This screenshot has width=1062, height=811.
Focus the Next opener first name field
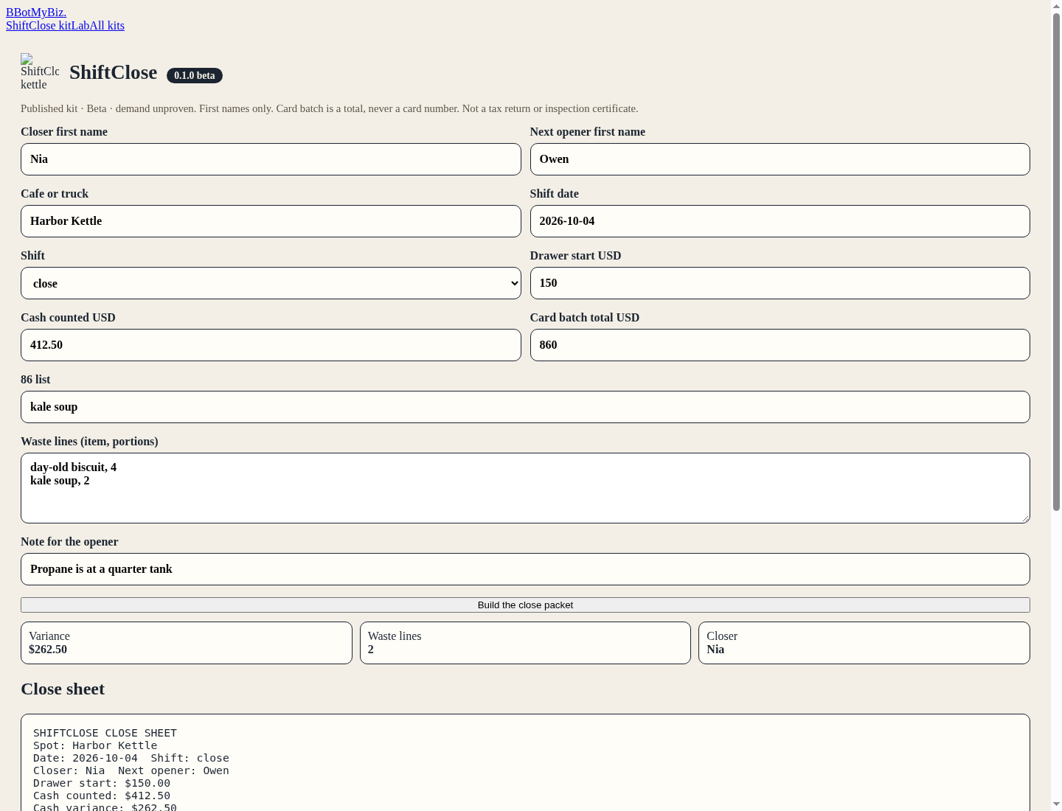click(x=780, y=159)
